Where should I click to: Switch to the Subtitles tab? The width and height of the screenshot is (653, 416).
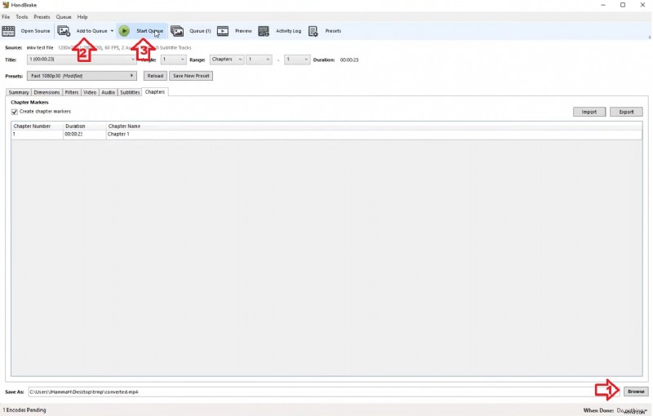click(130, 92)
